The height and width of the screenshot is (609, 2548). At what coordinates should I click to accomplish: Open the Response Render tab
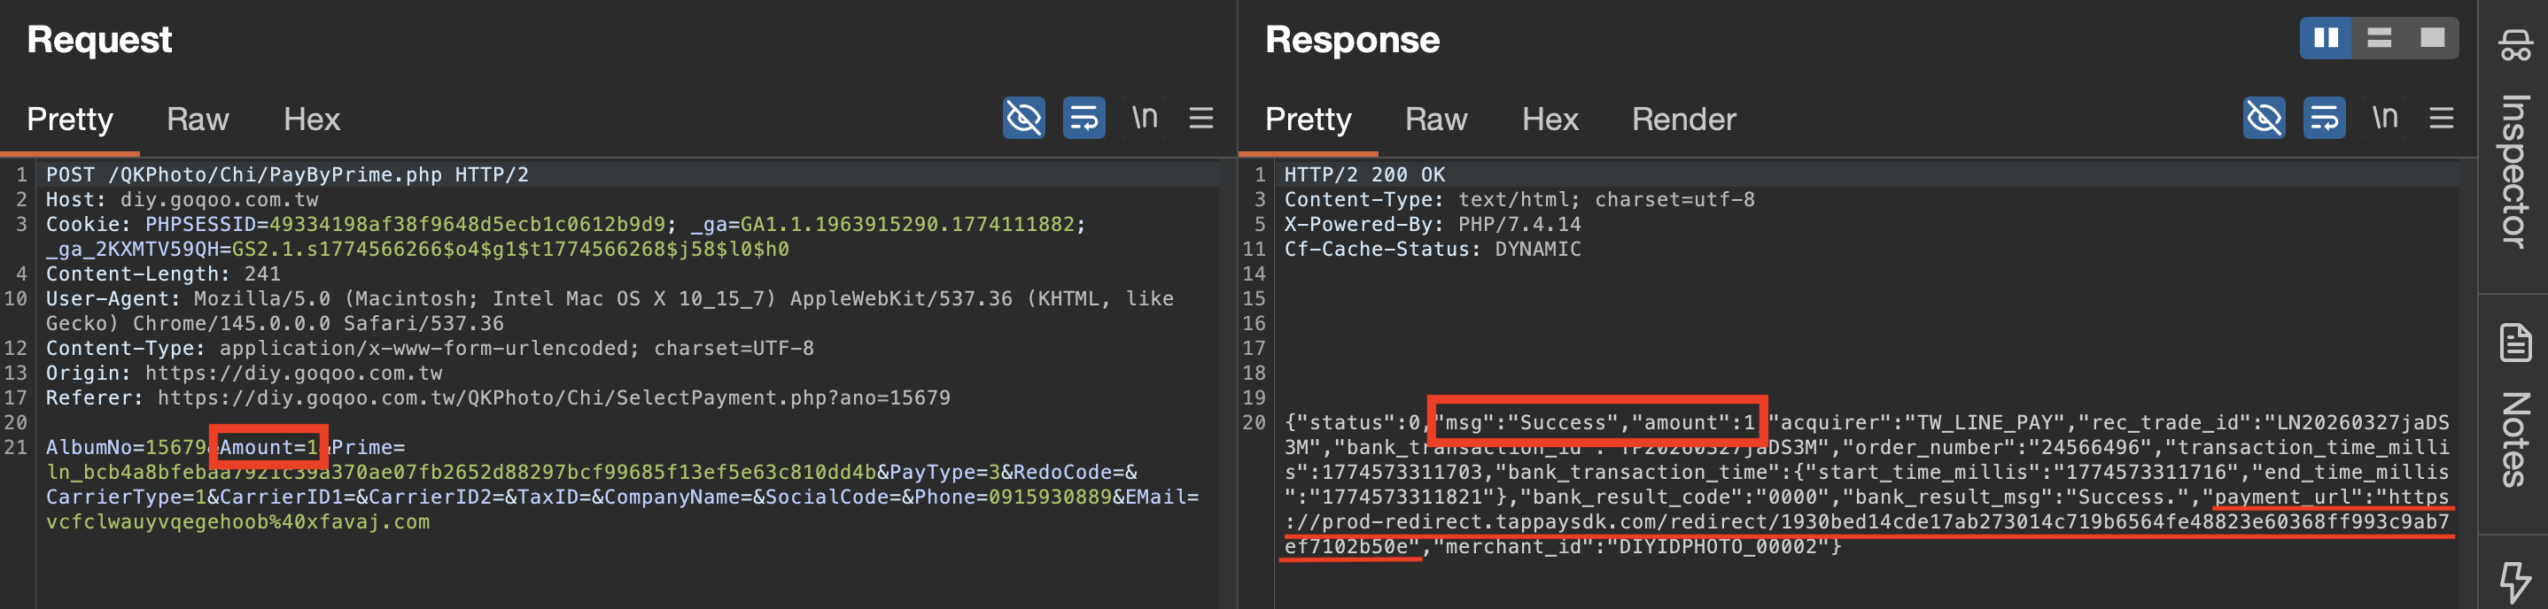(1683, 119)
